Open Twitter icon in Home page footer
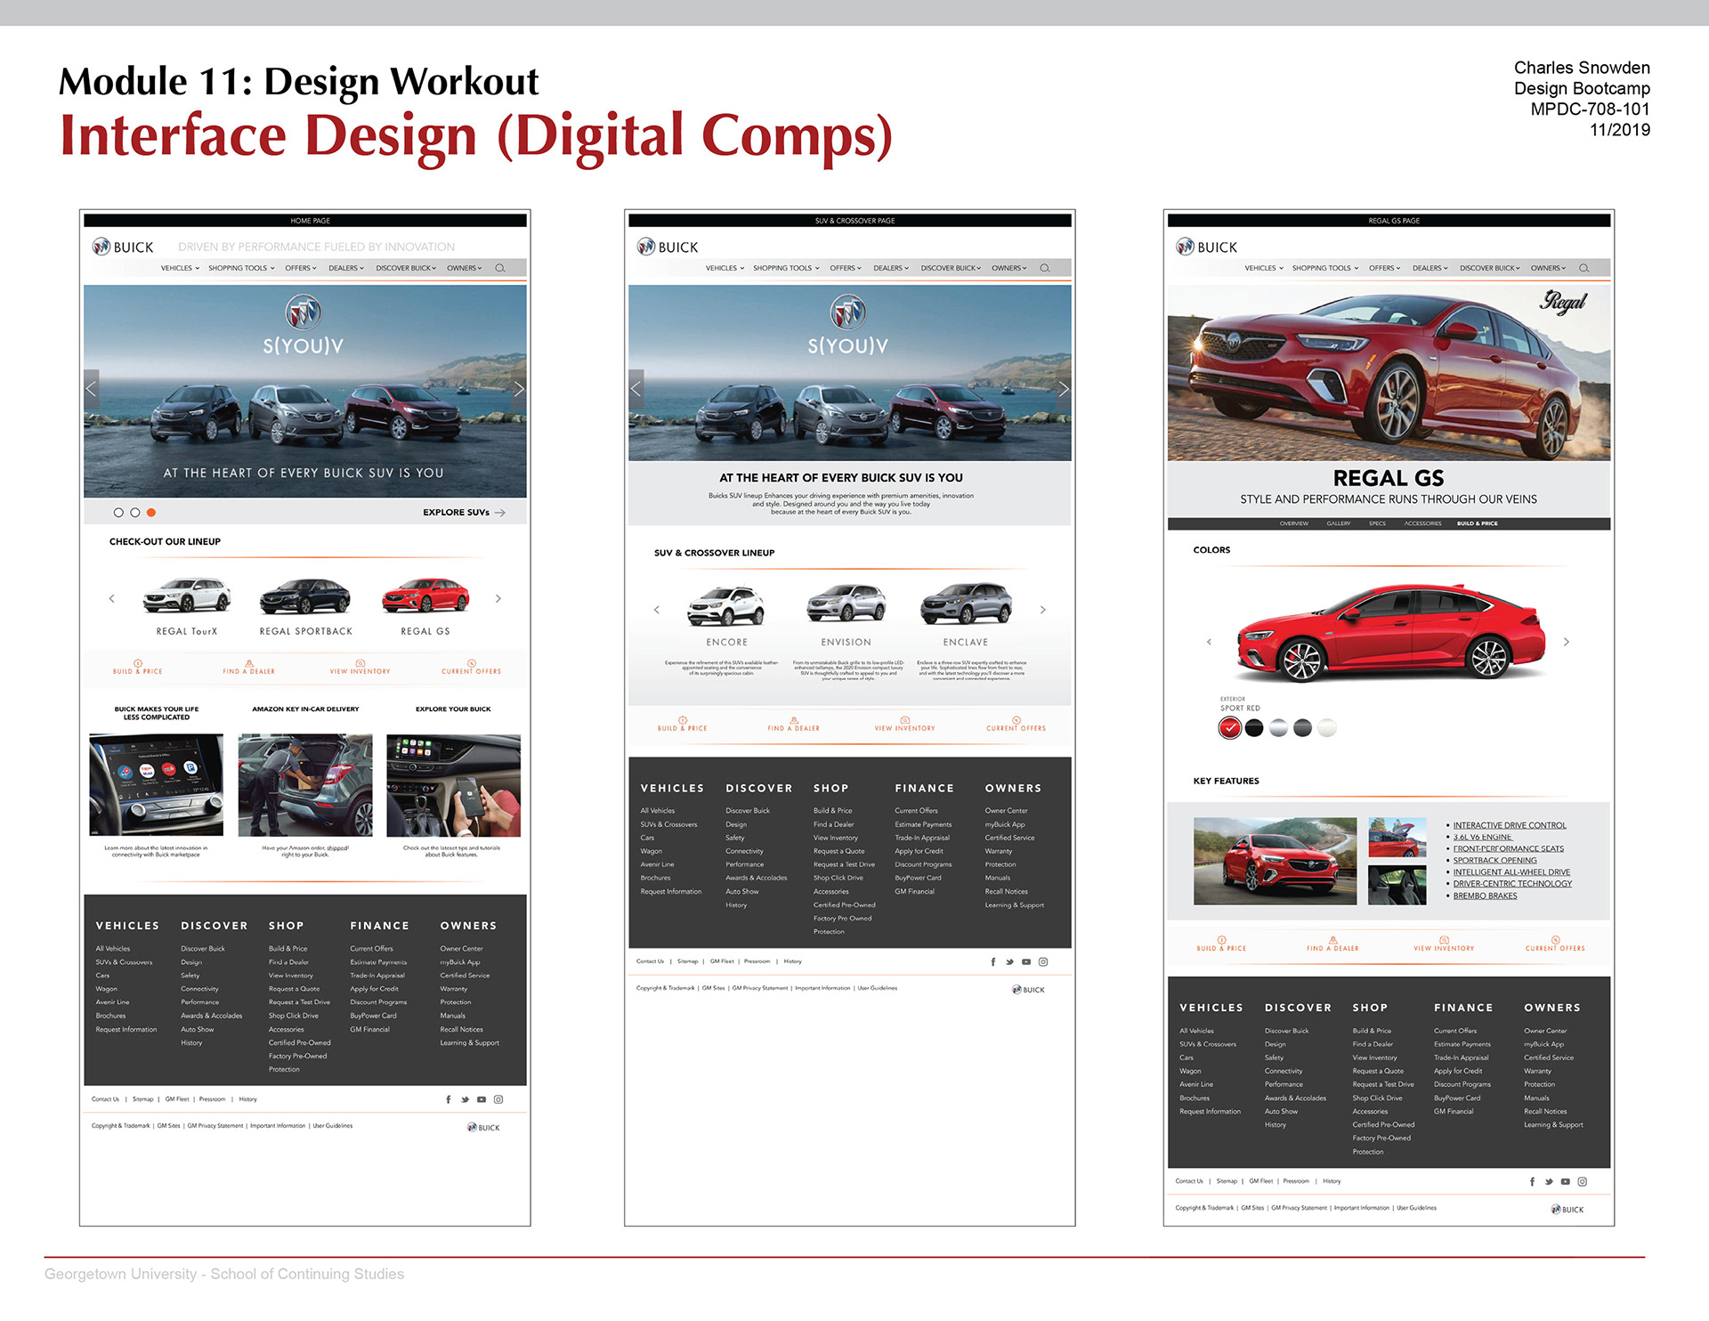Image resolution: width=1709 pixels, height=1321 pixels. coord(465,1099)
